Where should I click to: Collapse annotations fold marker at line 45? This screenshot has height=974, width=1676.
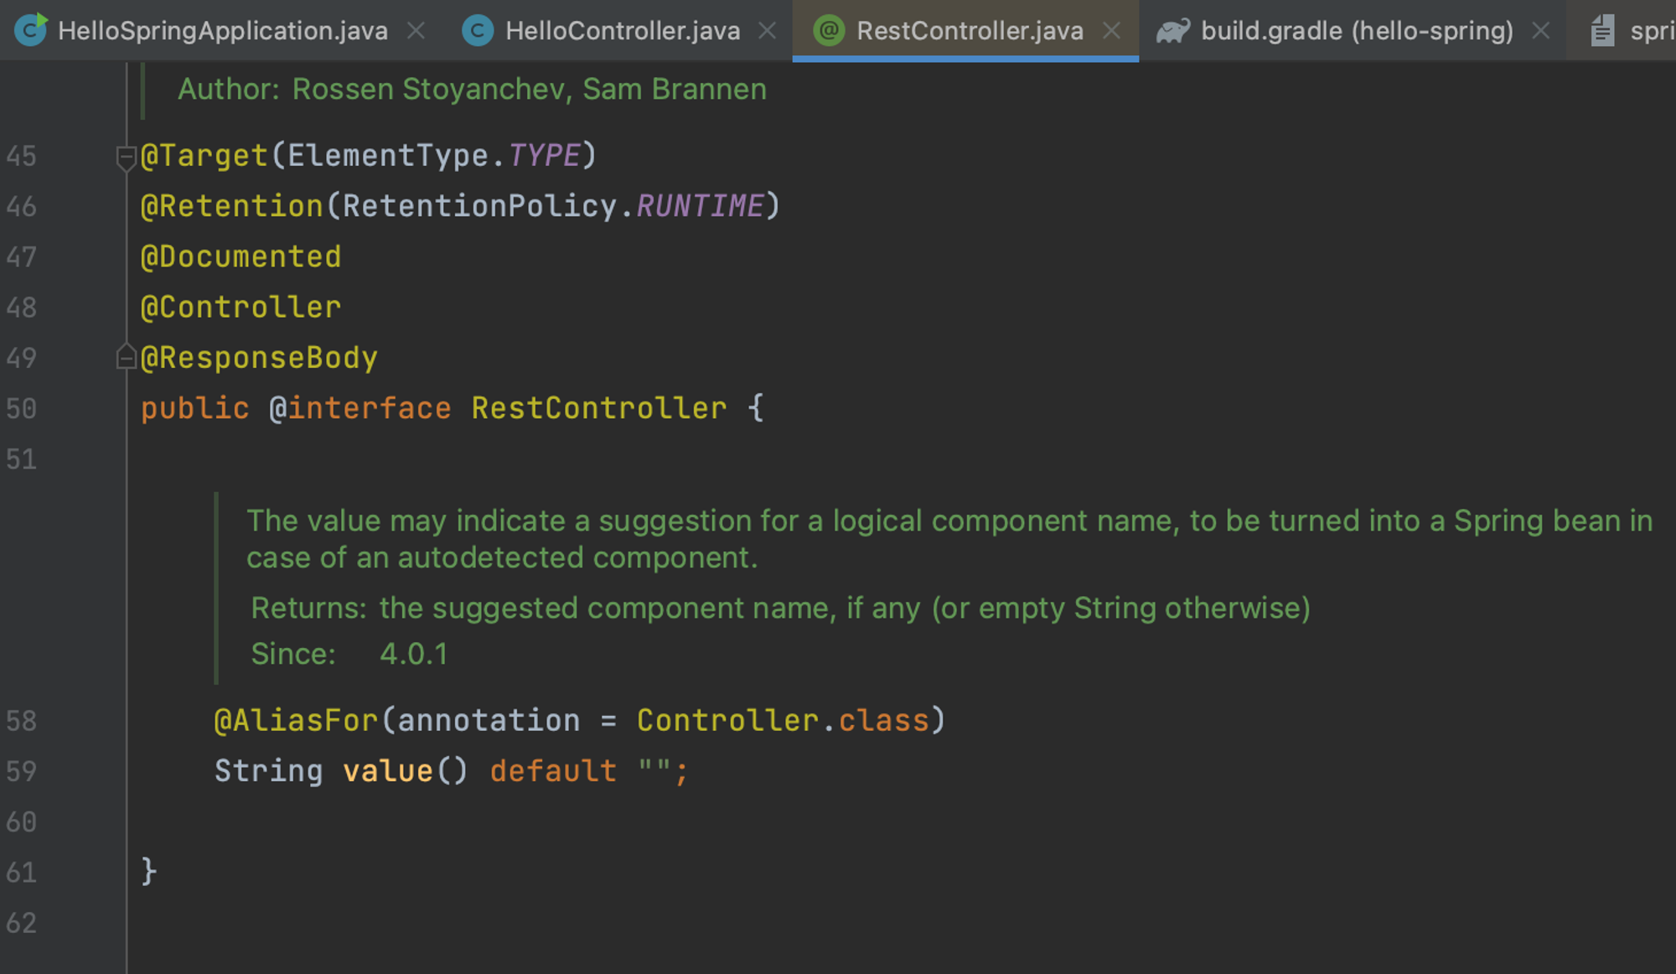(126, 157)
